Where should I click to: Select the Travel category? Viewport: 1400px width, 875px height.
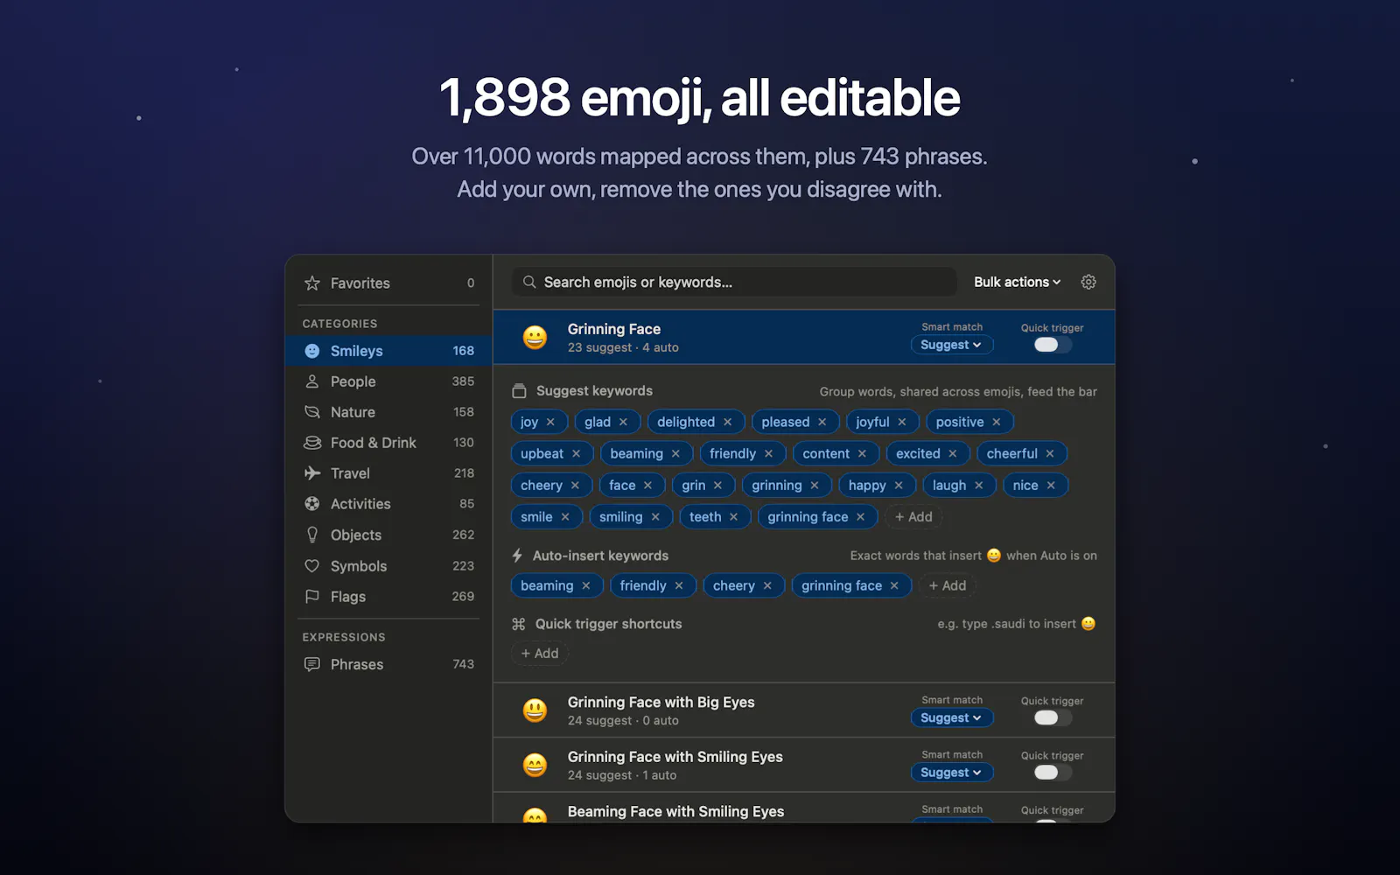(388, 473)
